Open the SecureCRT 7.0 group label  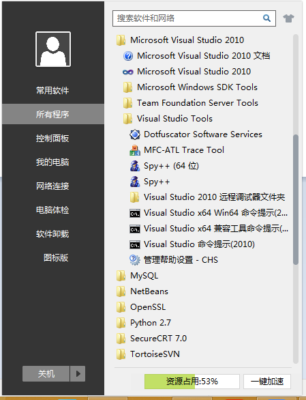[159, 339]
